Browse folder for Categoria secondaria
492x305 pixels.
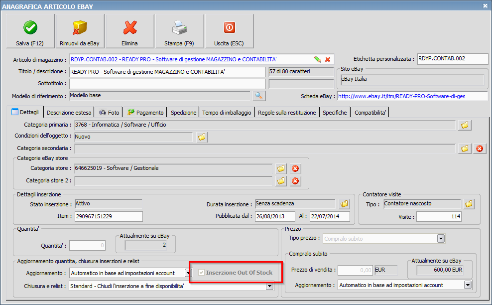point(465,148)
